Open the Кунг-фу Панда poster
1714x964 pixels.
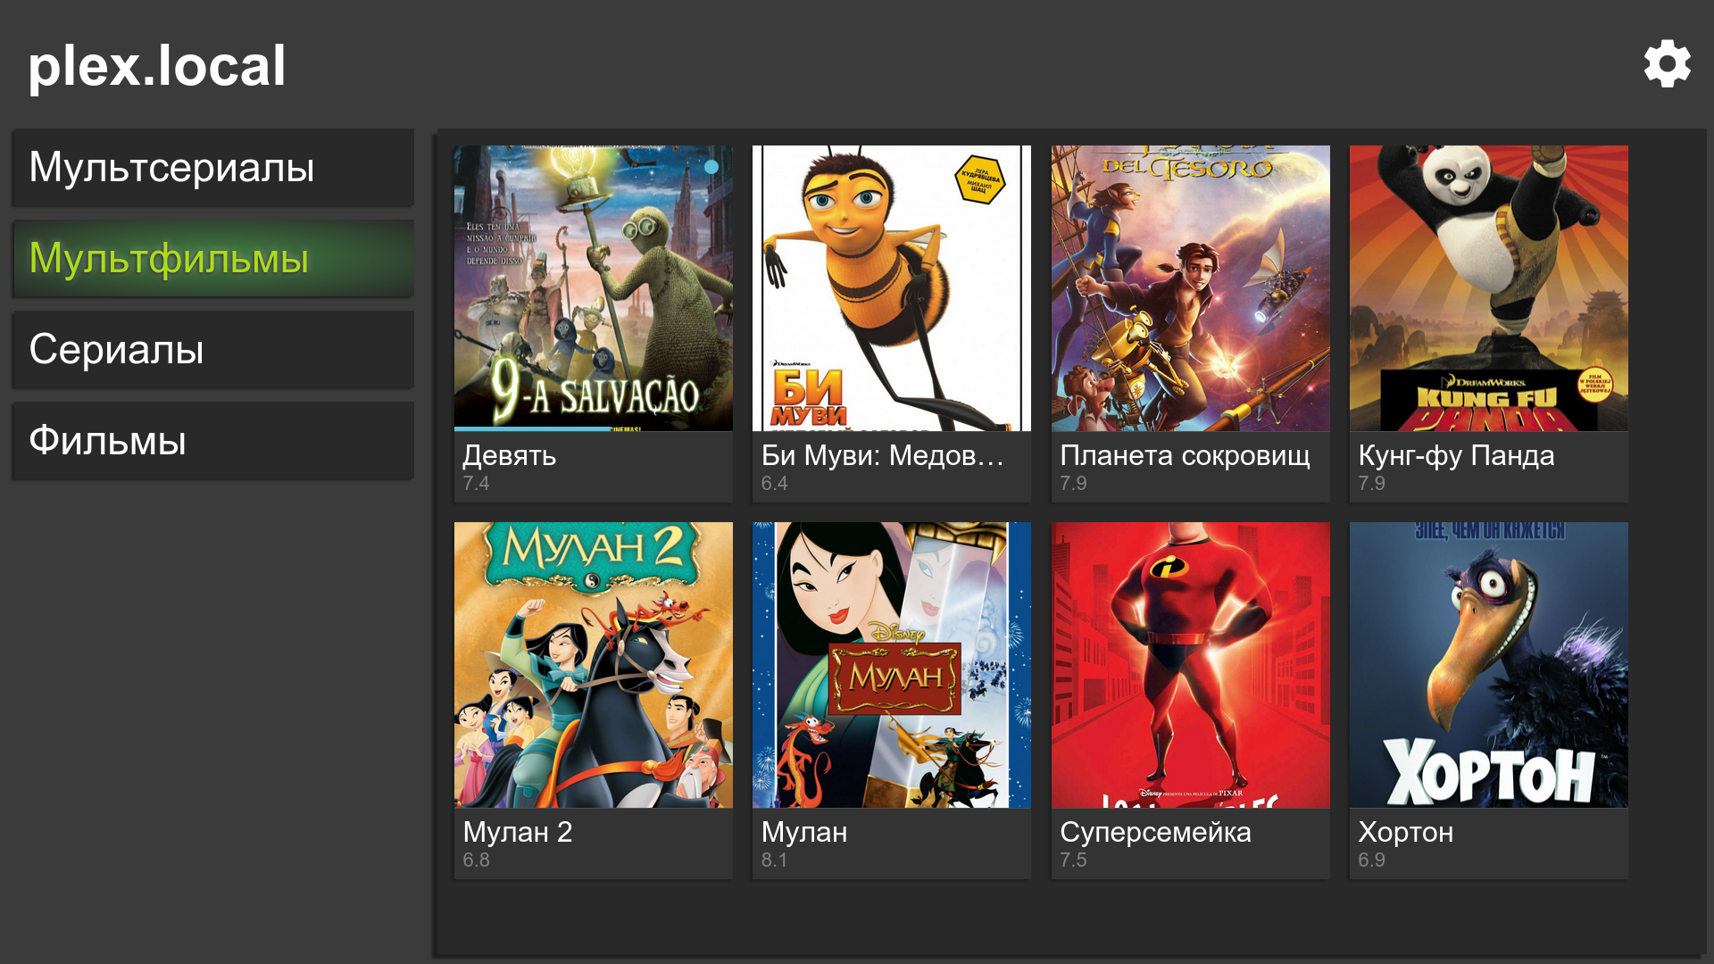1488,288
